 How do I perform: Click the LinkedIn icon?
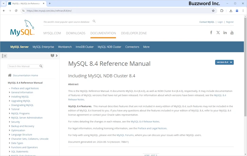click(225, 33)
